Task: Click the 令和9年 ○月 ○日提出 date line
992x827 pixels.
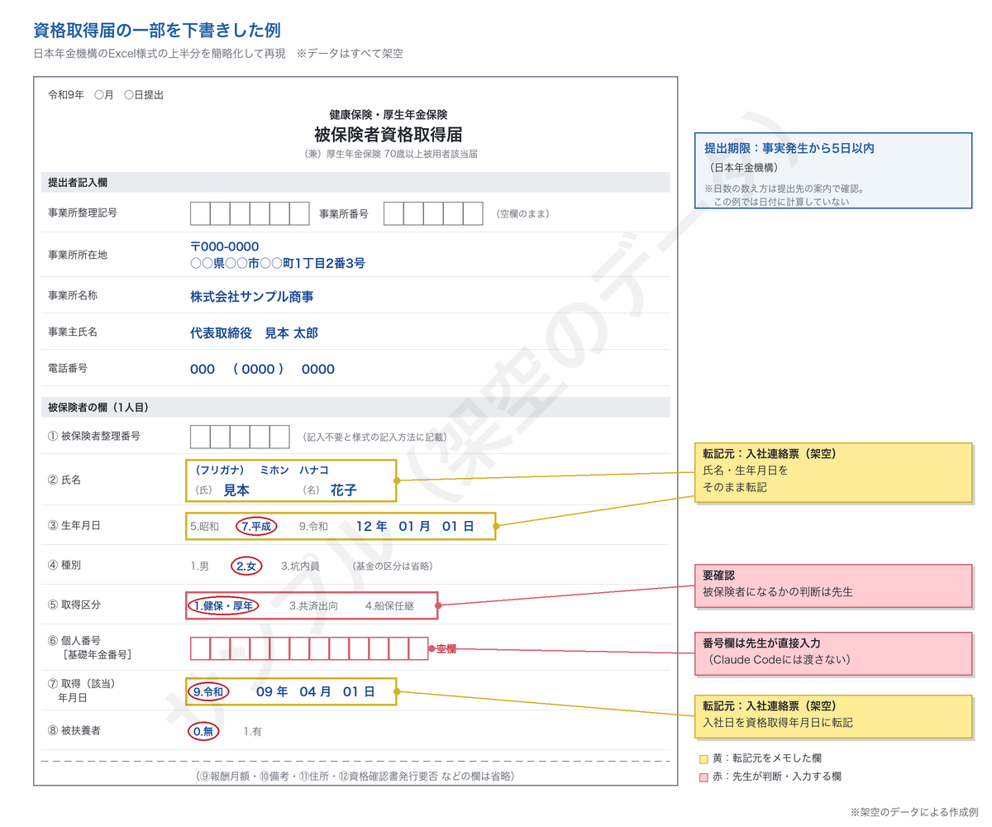Action: [x=106, y=95]
